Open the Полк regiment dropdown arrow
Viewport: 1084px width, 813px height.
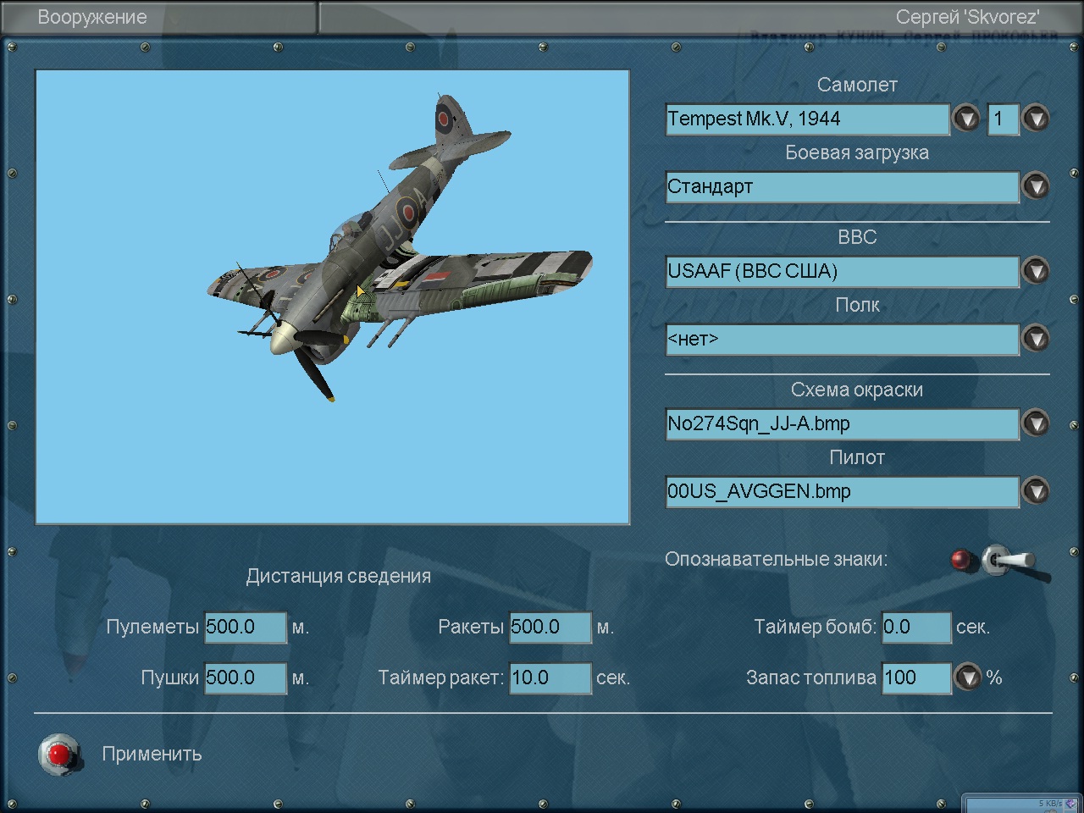pos(1036,339)
